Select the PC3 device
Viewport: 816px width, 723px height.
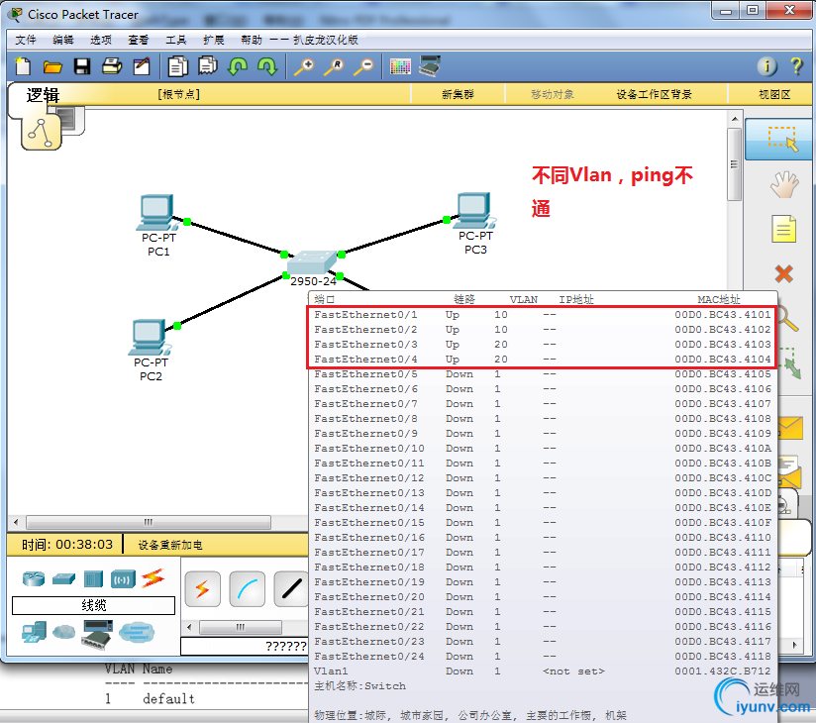click(x=474, y=210)
